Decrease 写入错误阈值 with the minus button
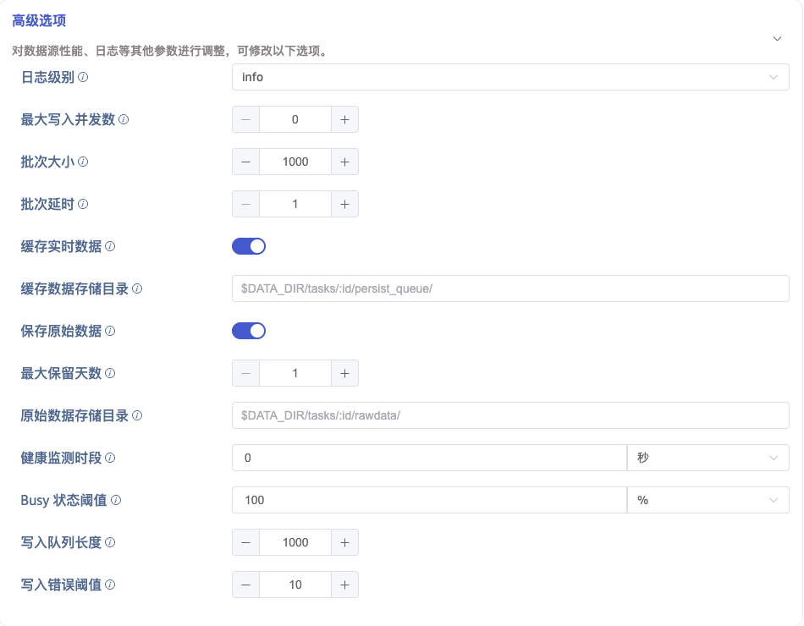The image size is (804, 626). 245,585
